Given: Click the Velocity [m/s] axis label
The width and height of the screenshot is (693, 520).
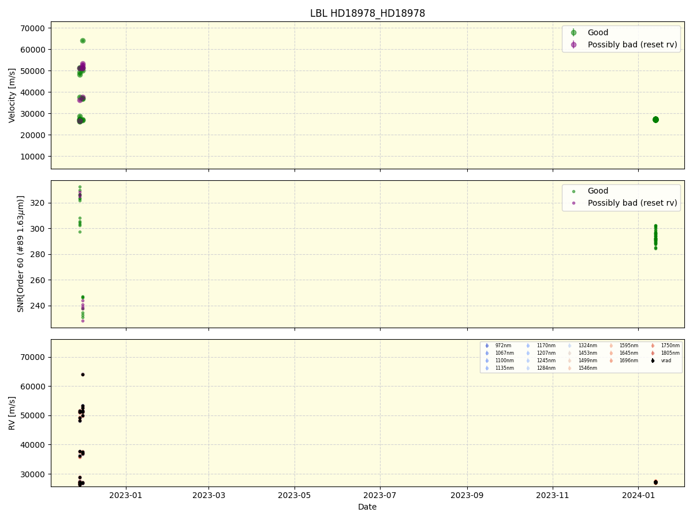Looking at the screenshot, I should tap(12, 95).
